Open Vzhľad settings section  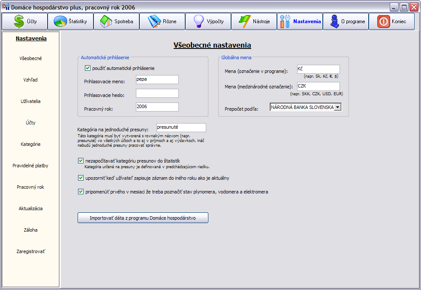tap(30, 80)
